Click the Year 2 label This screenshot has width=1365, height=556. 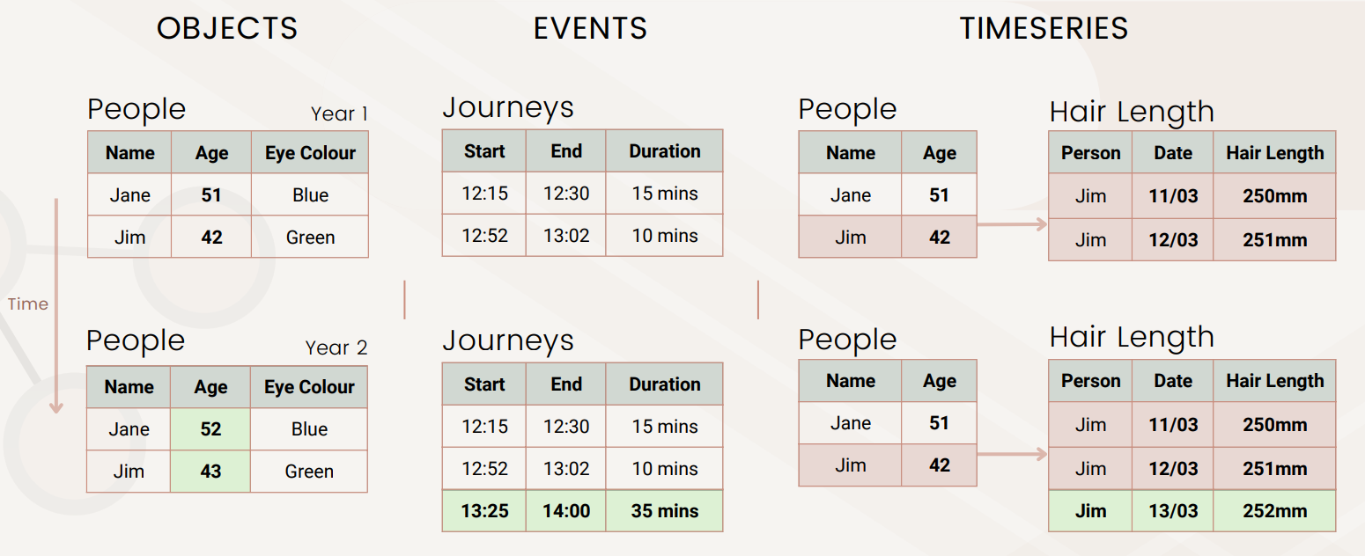(336, 347)
